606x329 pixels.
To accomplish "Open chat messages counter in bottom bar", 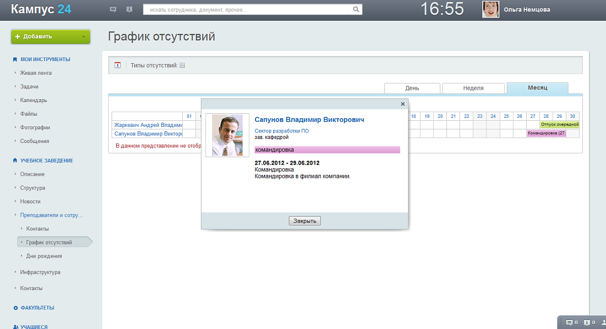I will point(572,322).
